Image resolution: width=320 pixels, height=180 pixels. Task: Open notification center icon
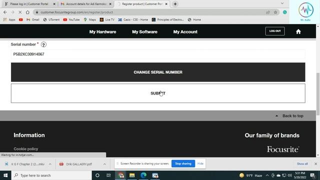tap(312, 175)
